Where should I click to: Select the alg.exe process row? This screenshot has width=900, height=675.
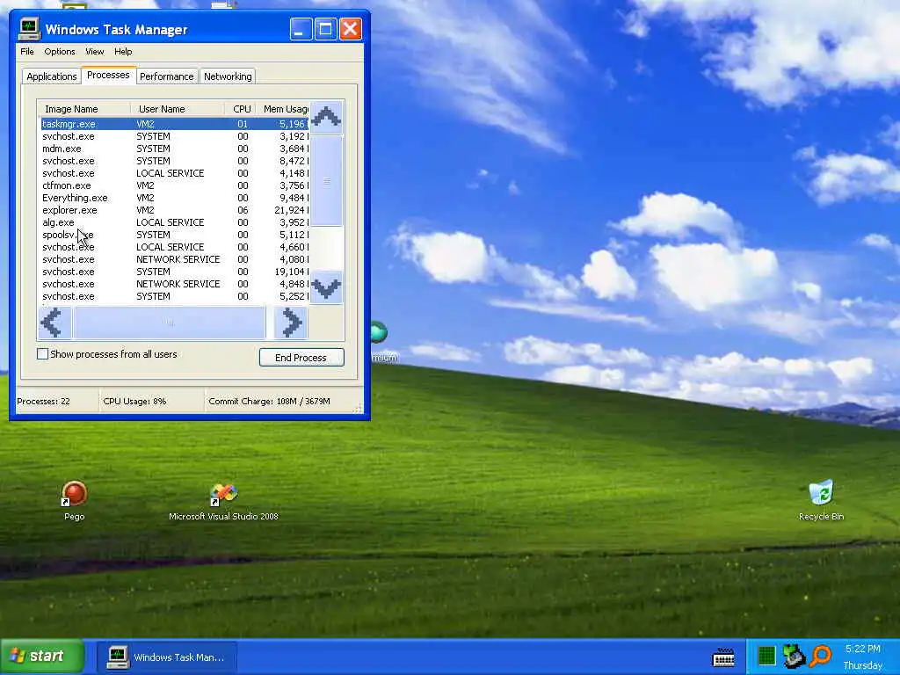pos(175,222)
